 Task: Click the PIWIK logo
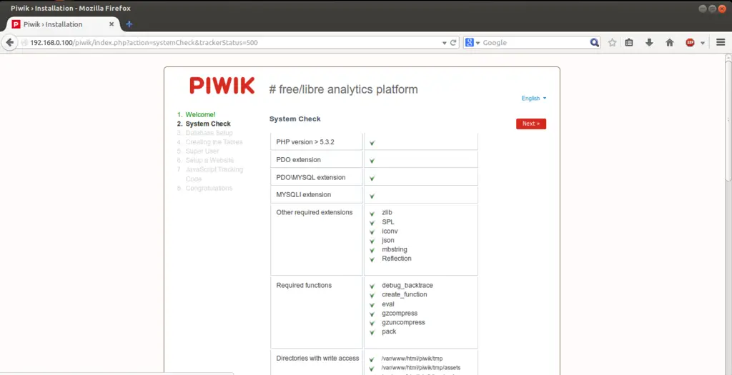coord(222,86)
